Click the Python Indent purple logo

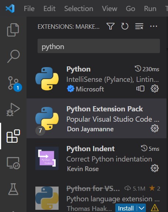47,158
